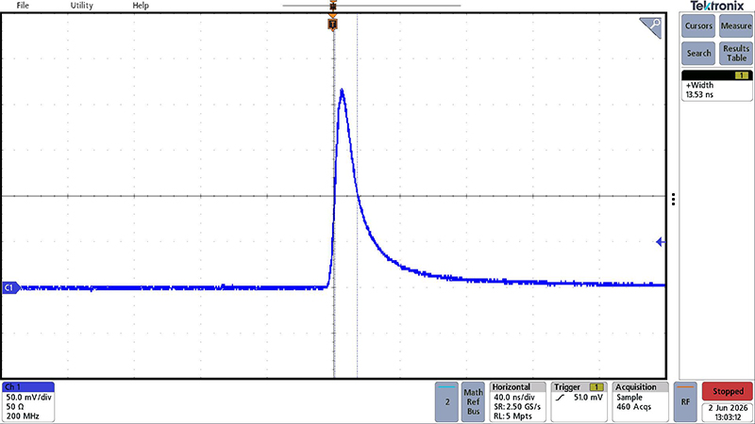
Task: Click the 200 MHz bandwidth text
Action: pos(23,416)
